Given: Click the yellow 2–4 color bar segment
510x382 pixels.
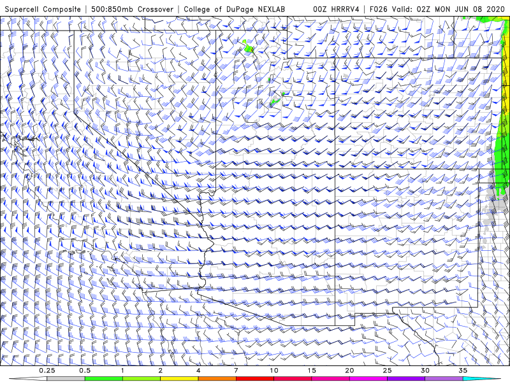Looking at the screenshot, I should click(179, 379).
